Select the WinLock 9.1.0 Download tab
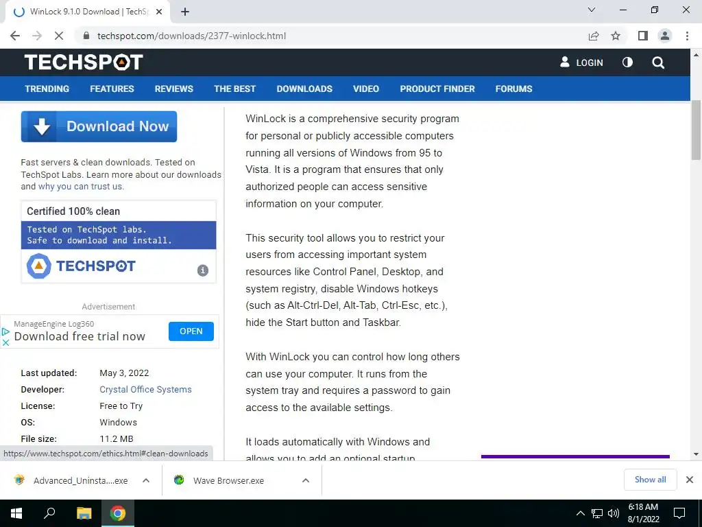702x527 pixels. coord(88,12)
